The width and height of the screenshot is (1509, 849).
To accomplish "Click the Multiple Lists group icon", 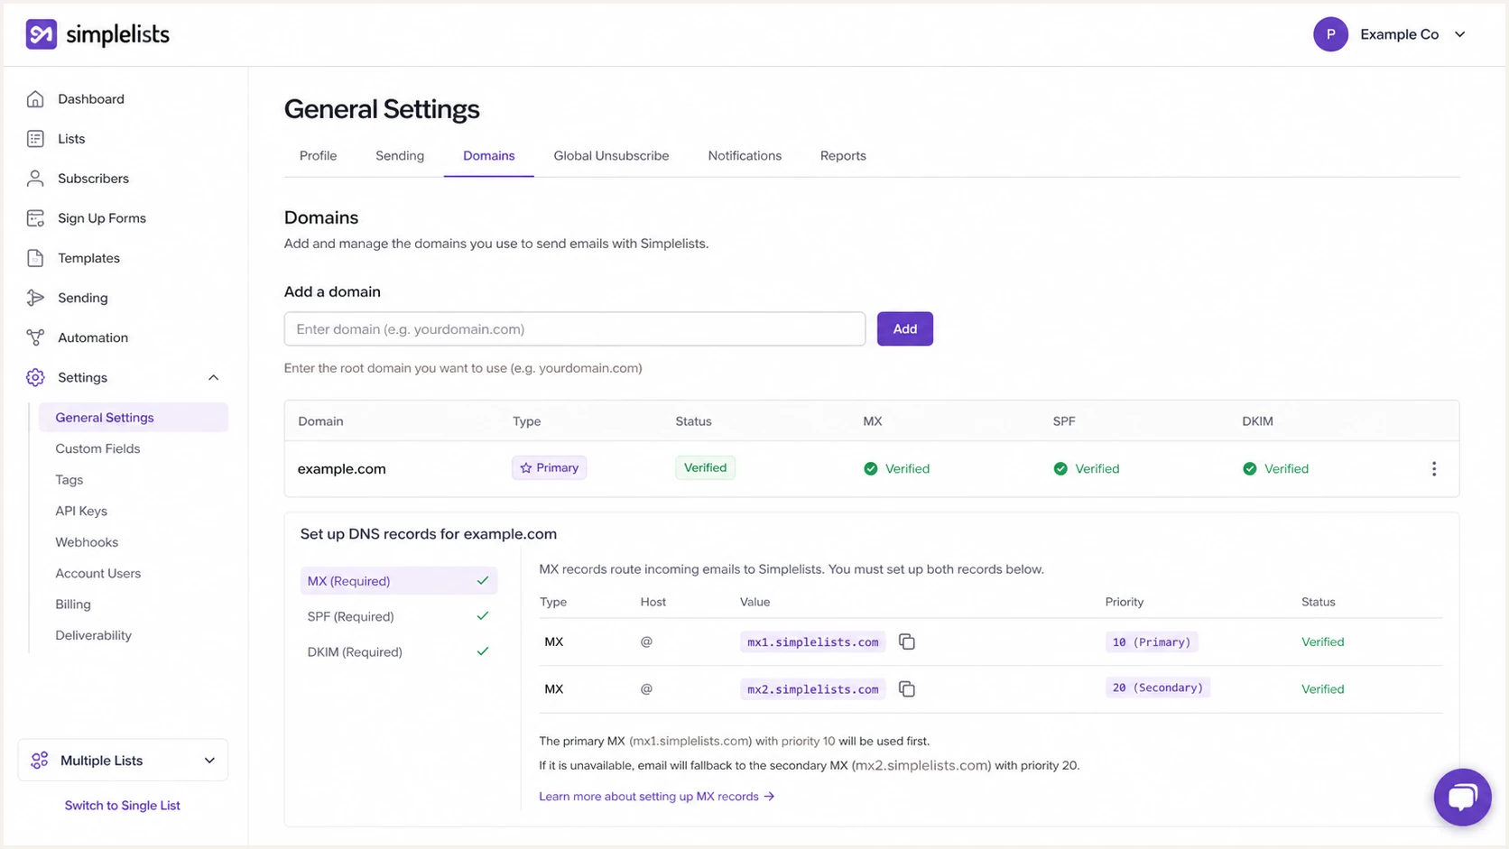I will pos(40,761).
